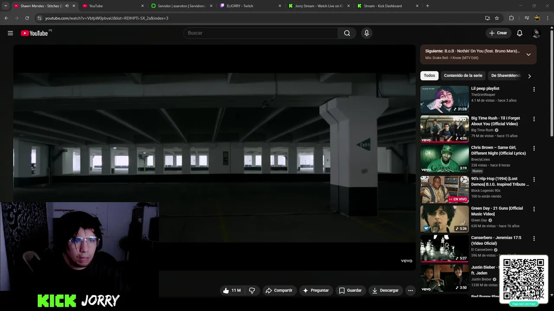Switch to the Stream Kick Dashboard tab

[388, 6]
